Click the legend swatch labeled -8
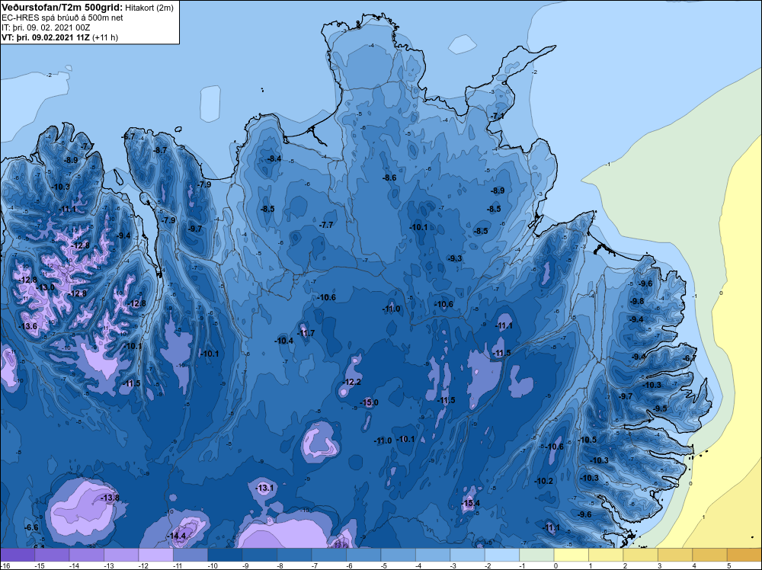762x570 pixels. coord(294,555)
